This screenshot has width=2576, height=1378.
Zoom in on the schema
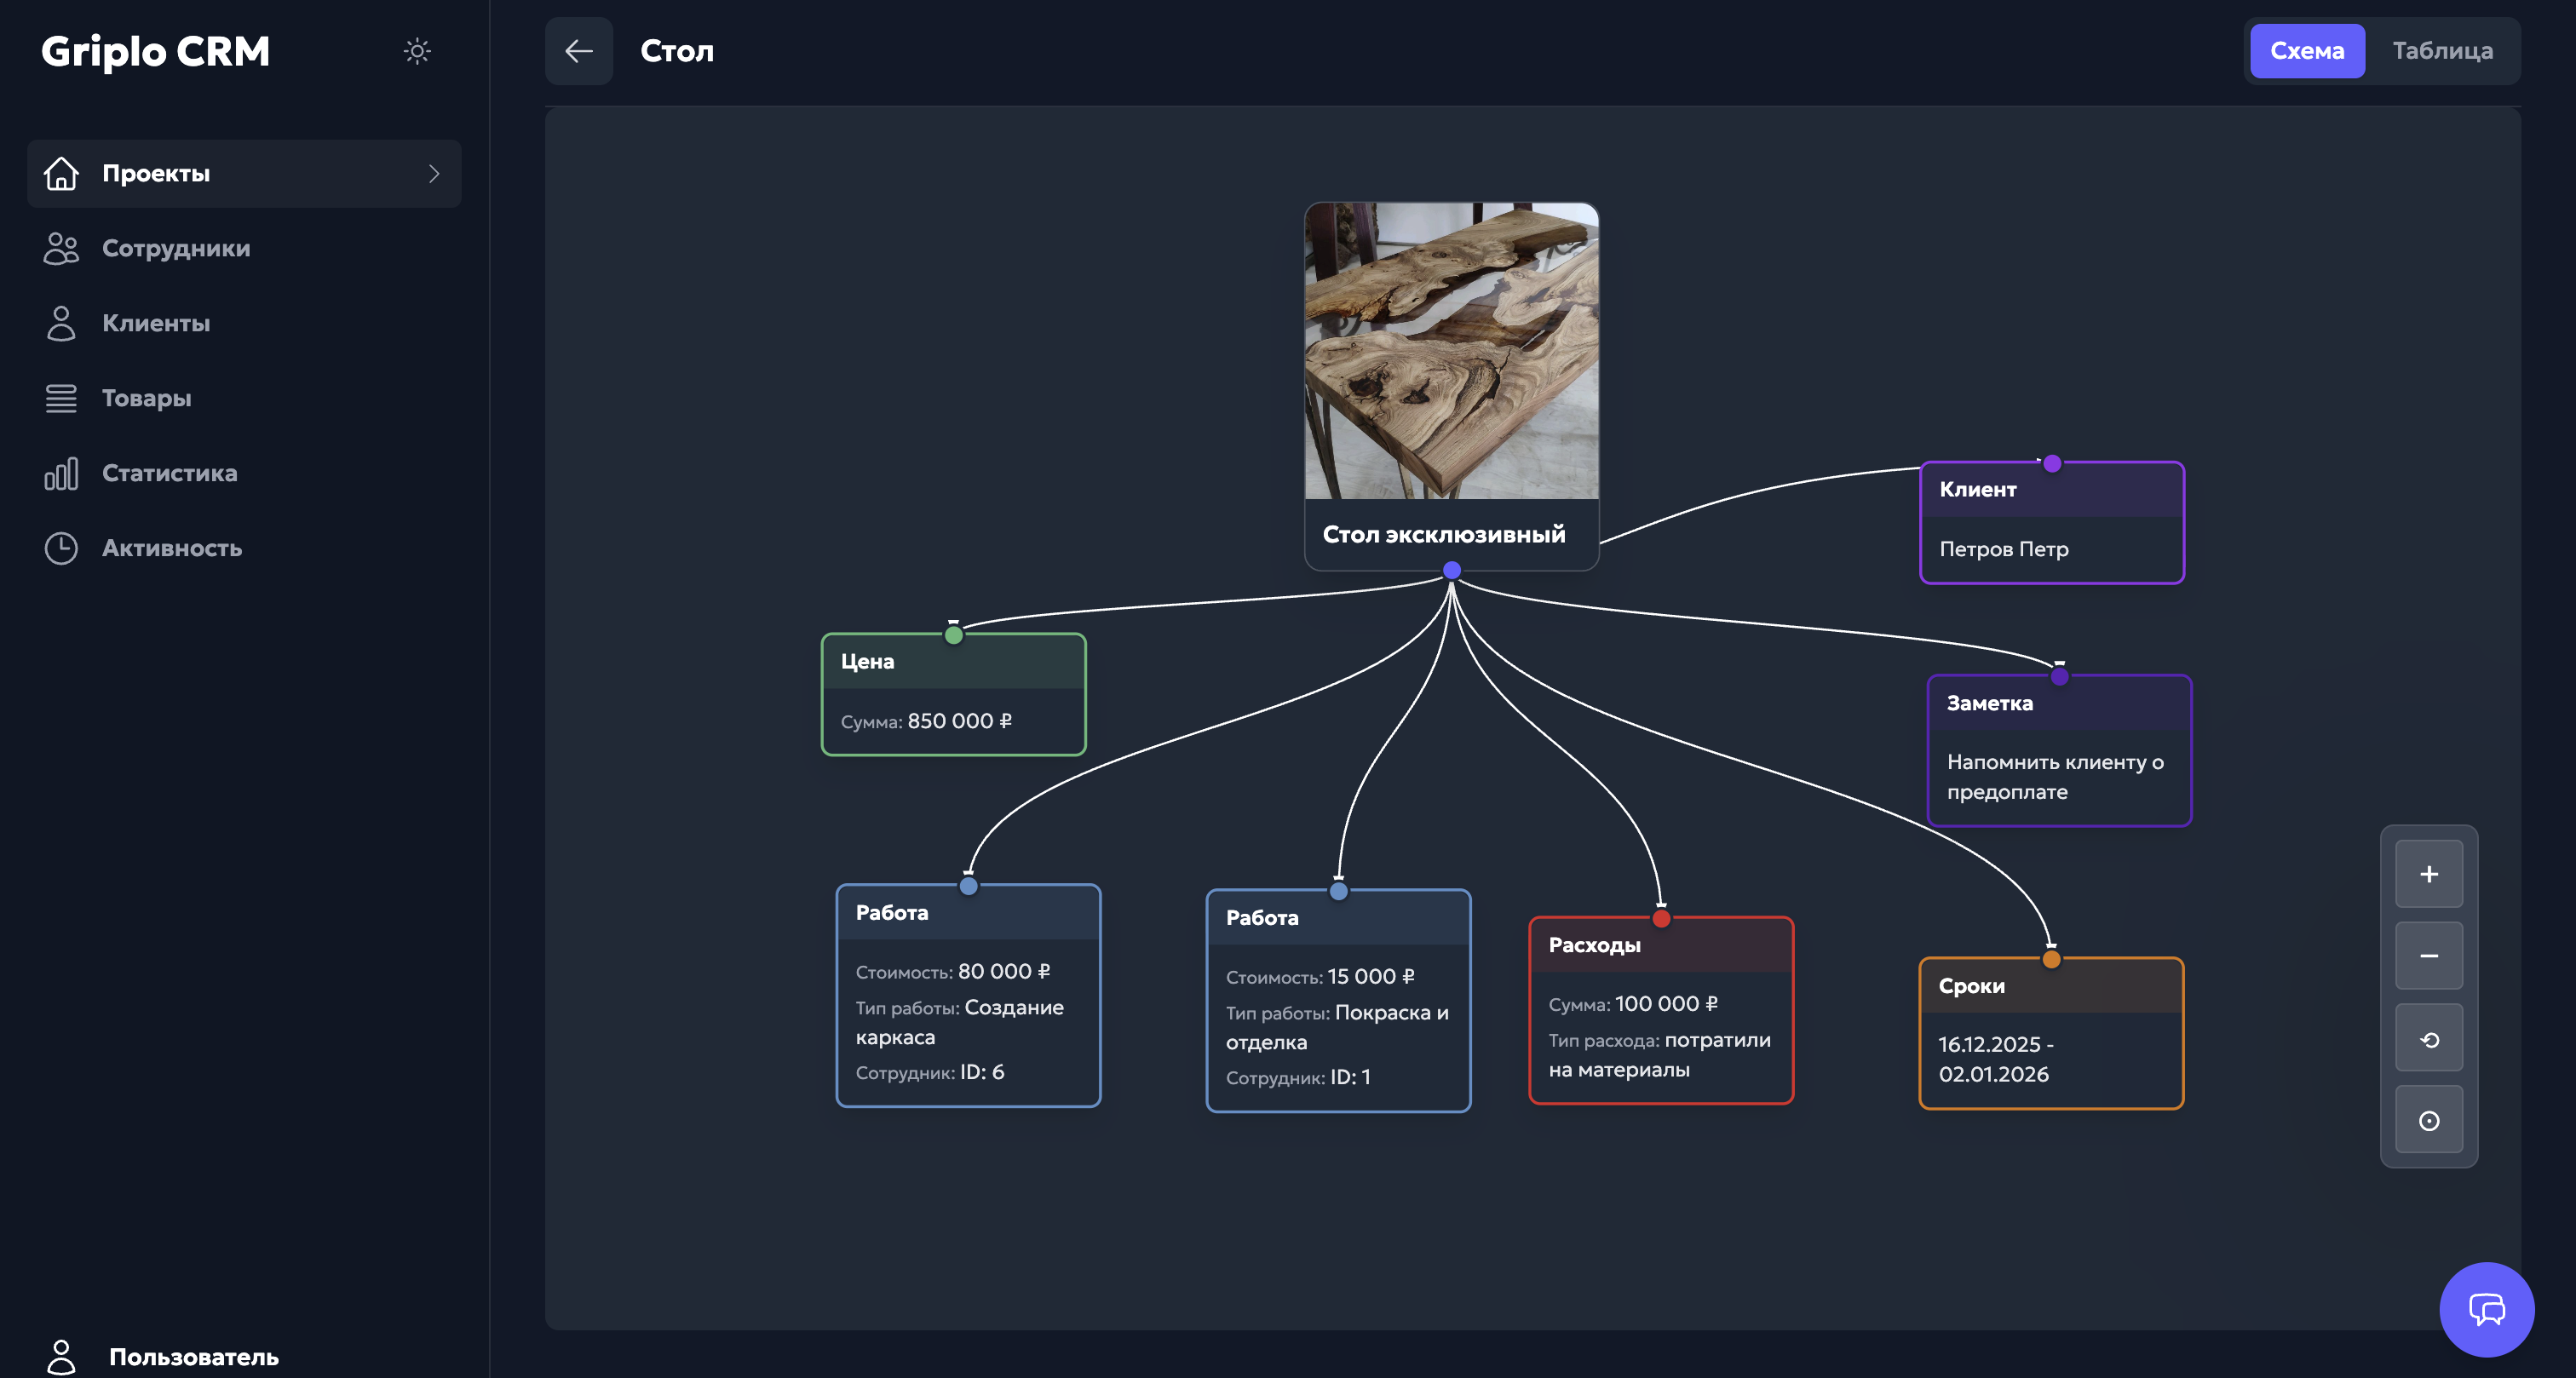coord(2428,872)
